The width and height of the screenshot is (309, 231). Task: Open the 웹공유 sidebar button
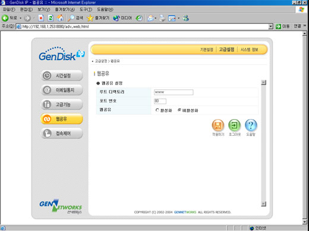point(62,119)
